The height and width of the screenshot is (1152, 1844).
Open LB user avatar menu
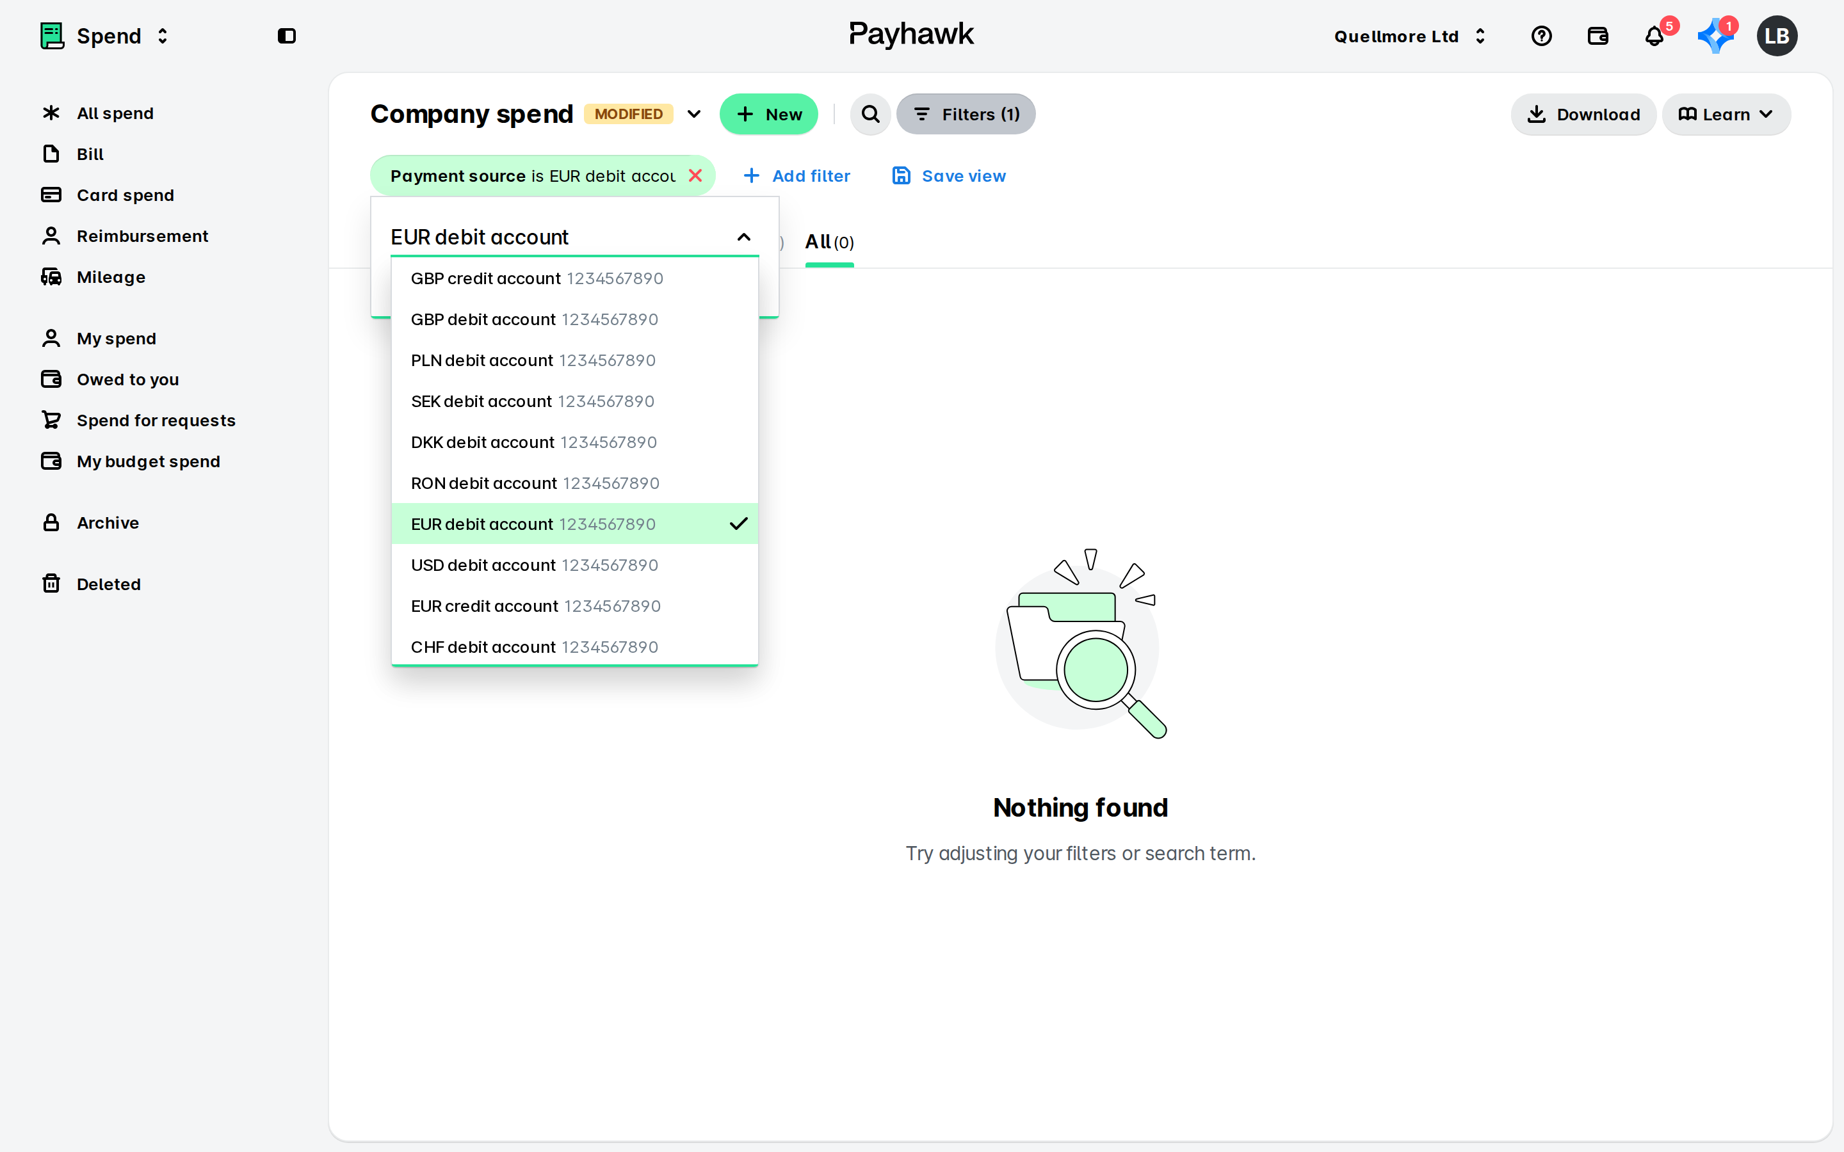[x=1777, y=36]
